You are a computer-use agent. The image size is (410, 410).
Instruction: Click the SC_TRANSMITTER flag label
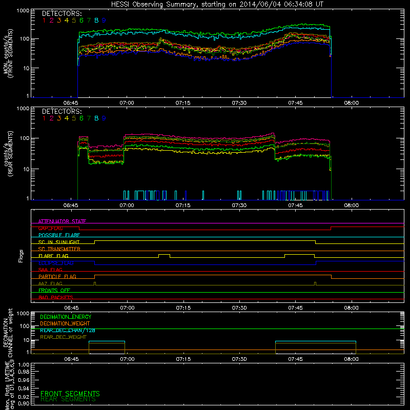tap(59, 249)
